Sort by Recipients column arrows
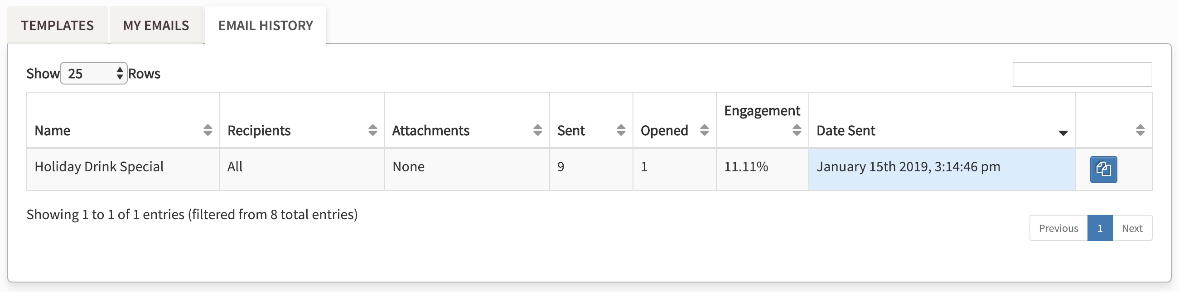Screen dimensions: 1179x292 [372, 131]
